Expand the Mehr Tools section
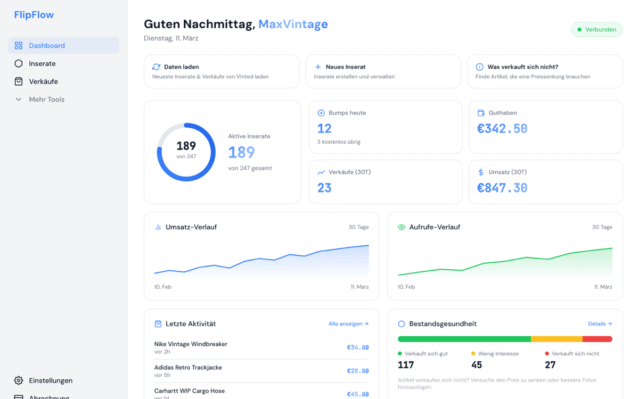This screenshot has height=399, width=639. click(x=47, y=99)
